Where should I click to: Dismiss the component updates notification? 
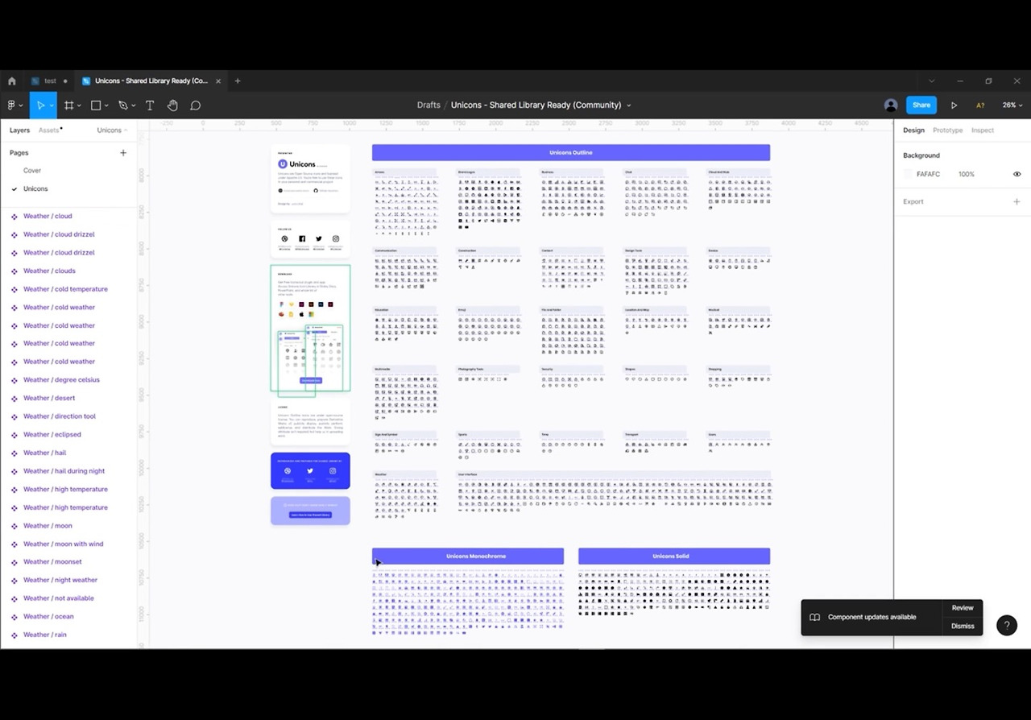tap(963, 627)
